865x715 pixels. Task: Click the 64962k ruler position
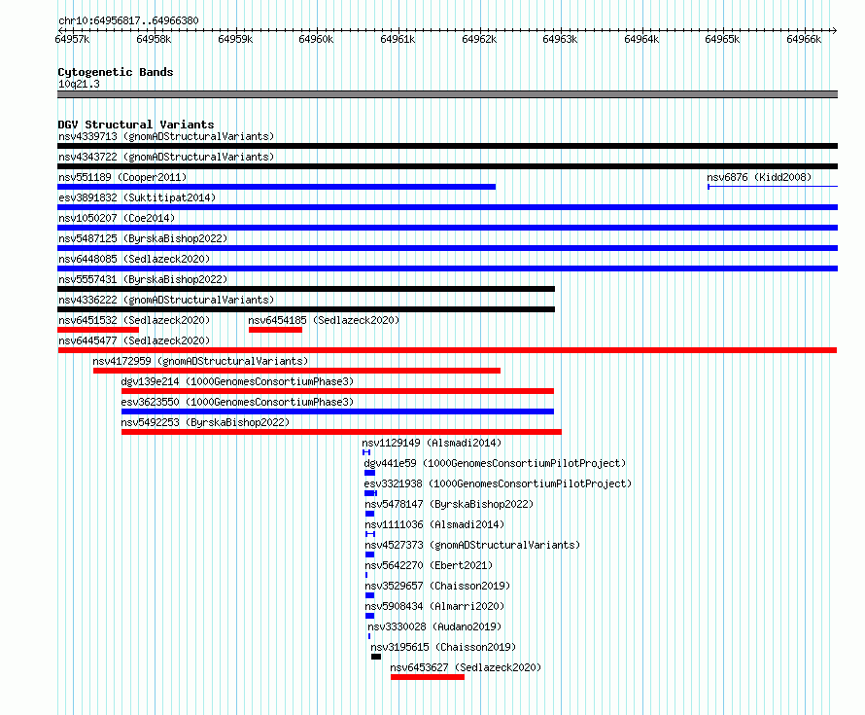tap(479, 39)
